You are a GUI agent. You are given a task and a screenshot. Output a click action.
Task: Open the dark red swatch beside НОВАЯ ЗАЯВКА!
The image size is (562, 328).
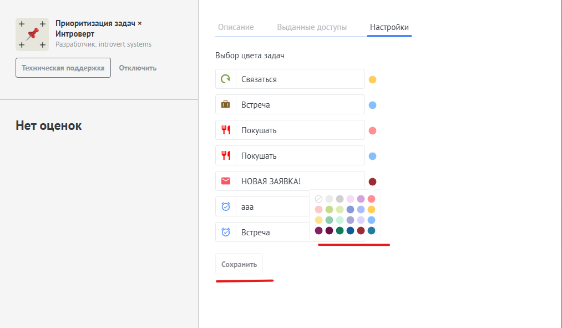click(x=372, y=181)
